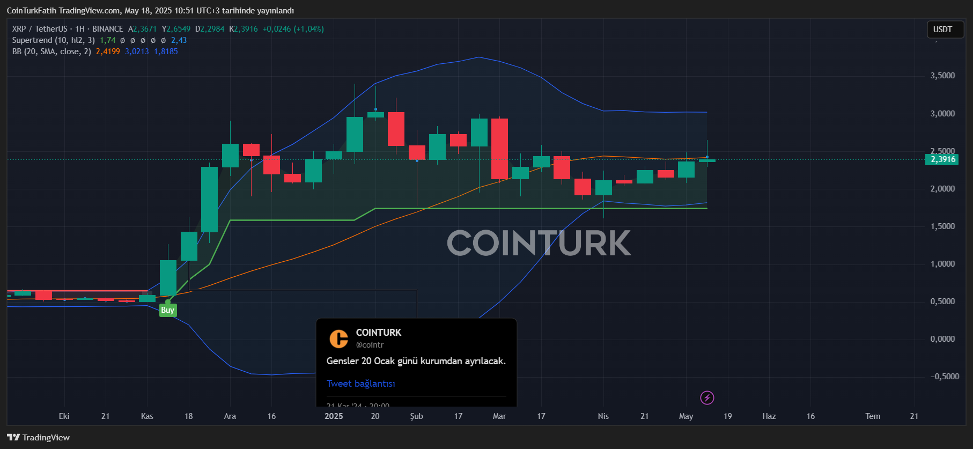
Task: Click the Eki label on the time axis
Action: [x=64, y=416]
